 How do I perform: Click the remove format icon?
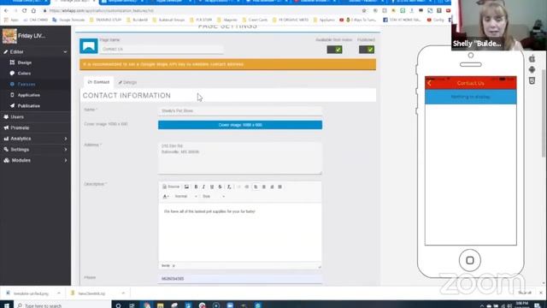point(229,187)
